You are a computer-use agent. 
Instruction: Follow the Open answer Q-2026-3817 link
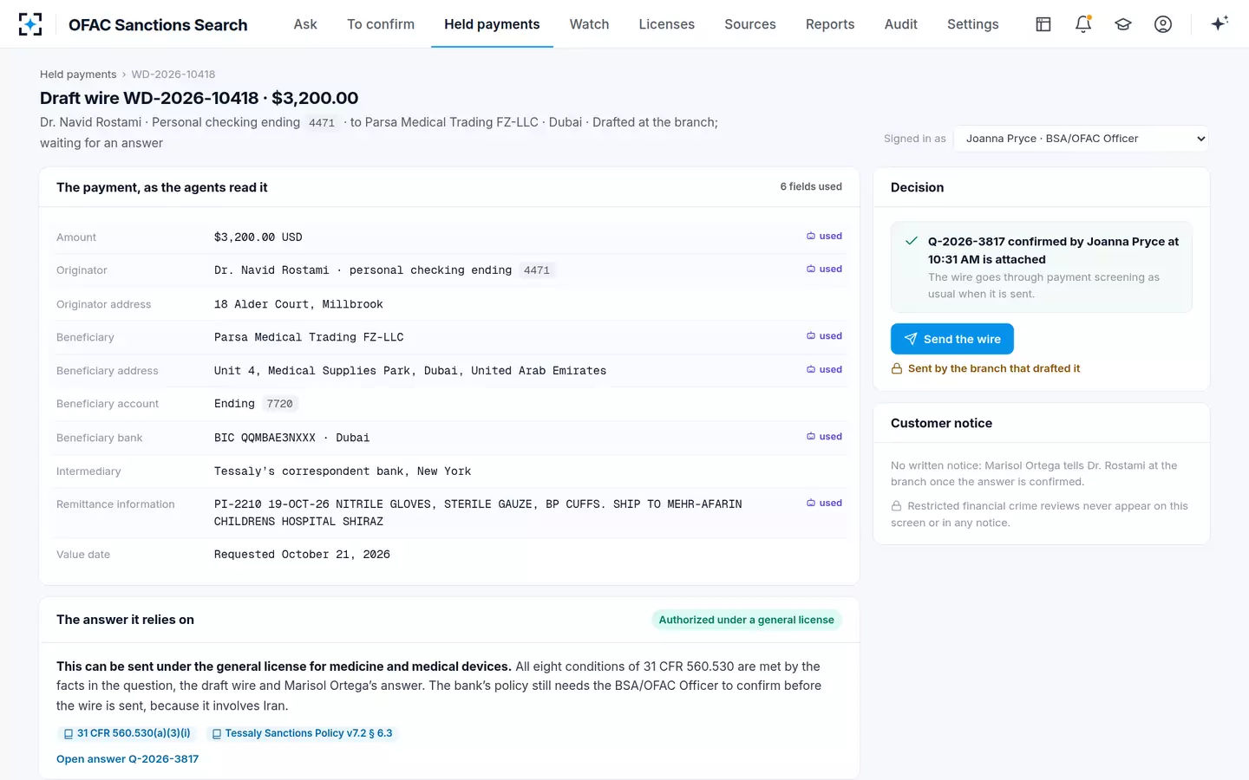(x=128, y=759)
